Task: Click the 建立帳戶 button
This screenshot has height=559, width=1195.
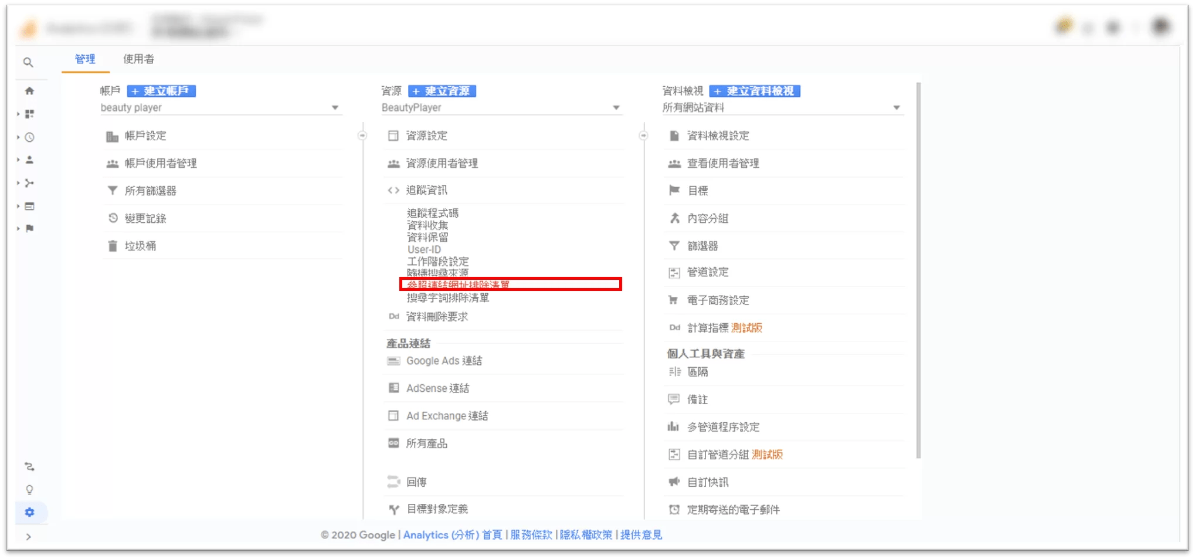Action: 161,92
